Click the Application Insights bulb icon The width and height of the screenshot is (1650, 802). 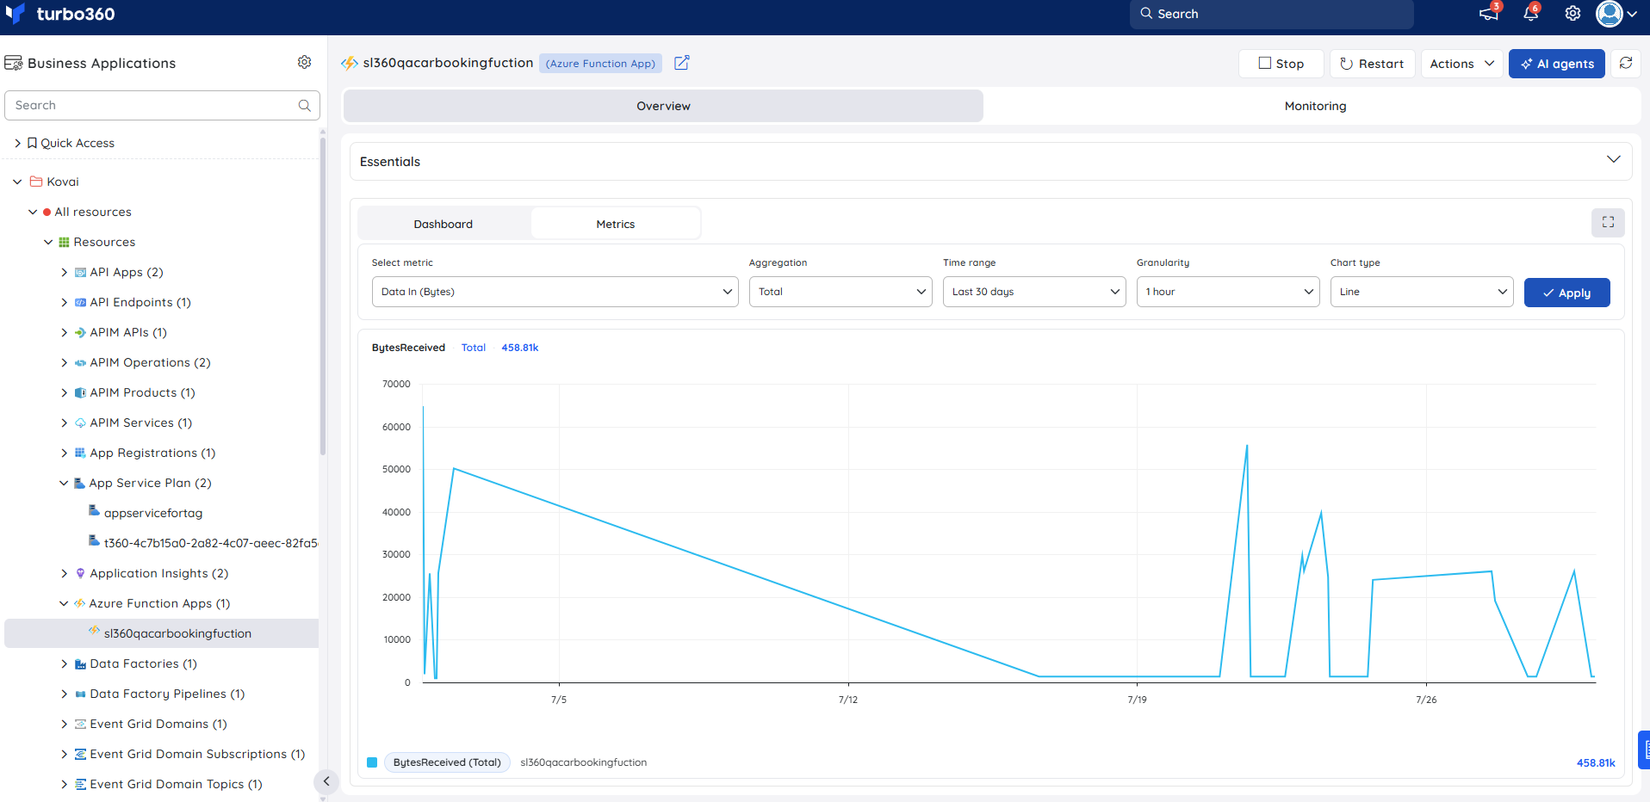click(x=80, y=573)
